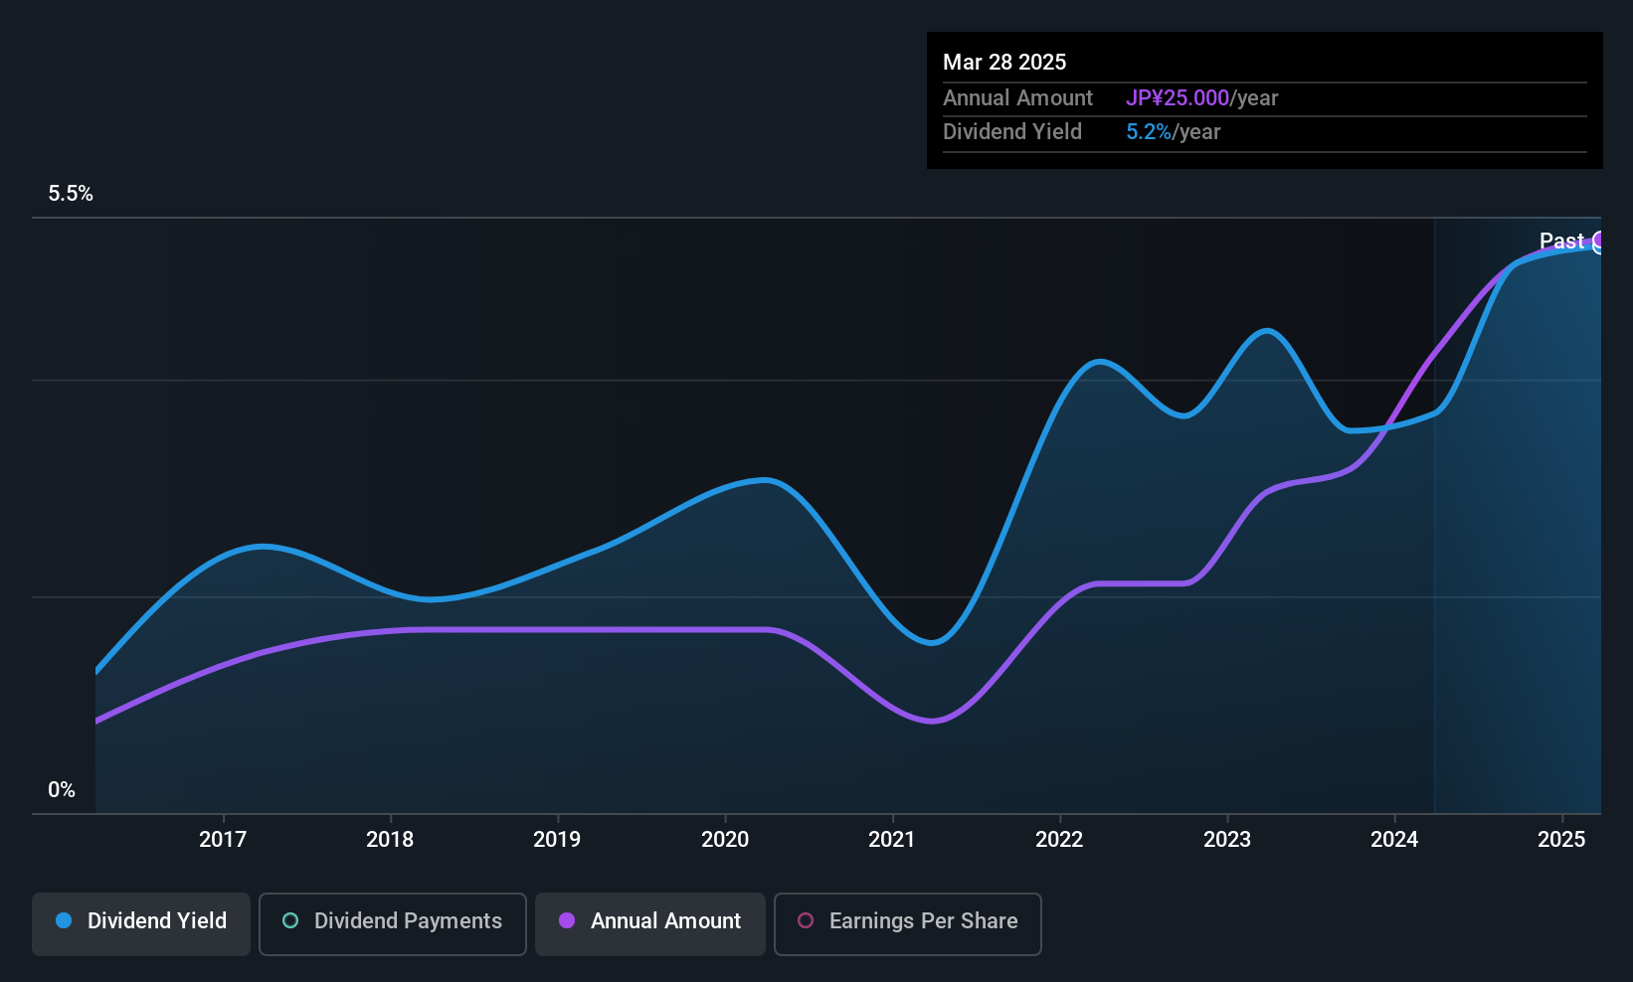Image resolution: width=1633 pixels, height=982 pixels.
Task: Choose the 2024 x-axis year label
Action: (1394, 840)
